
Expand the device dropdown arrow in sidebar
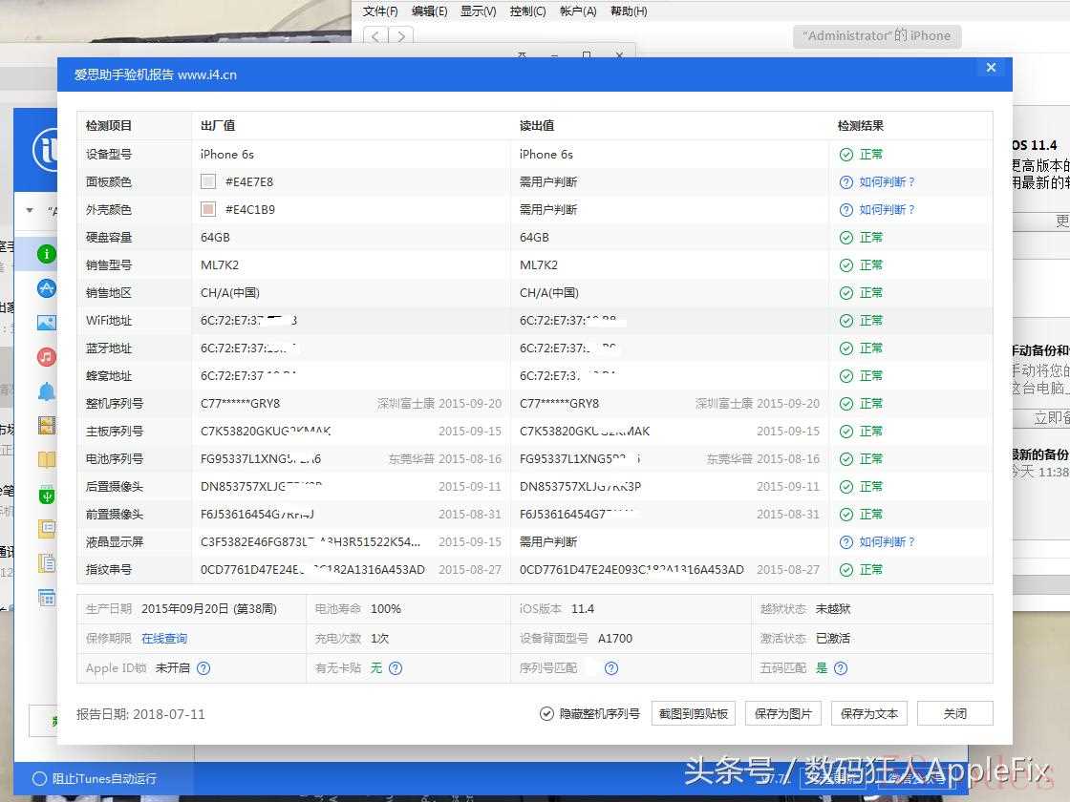tap(30, 210)
